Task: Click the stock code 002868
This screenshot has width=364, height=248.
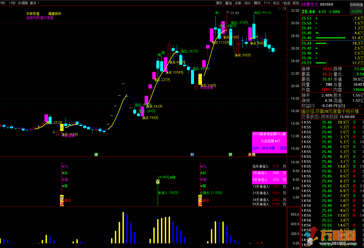Action: (327, 4)
